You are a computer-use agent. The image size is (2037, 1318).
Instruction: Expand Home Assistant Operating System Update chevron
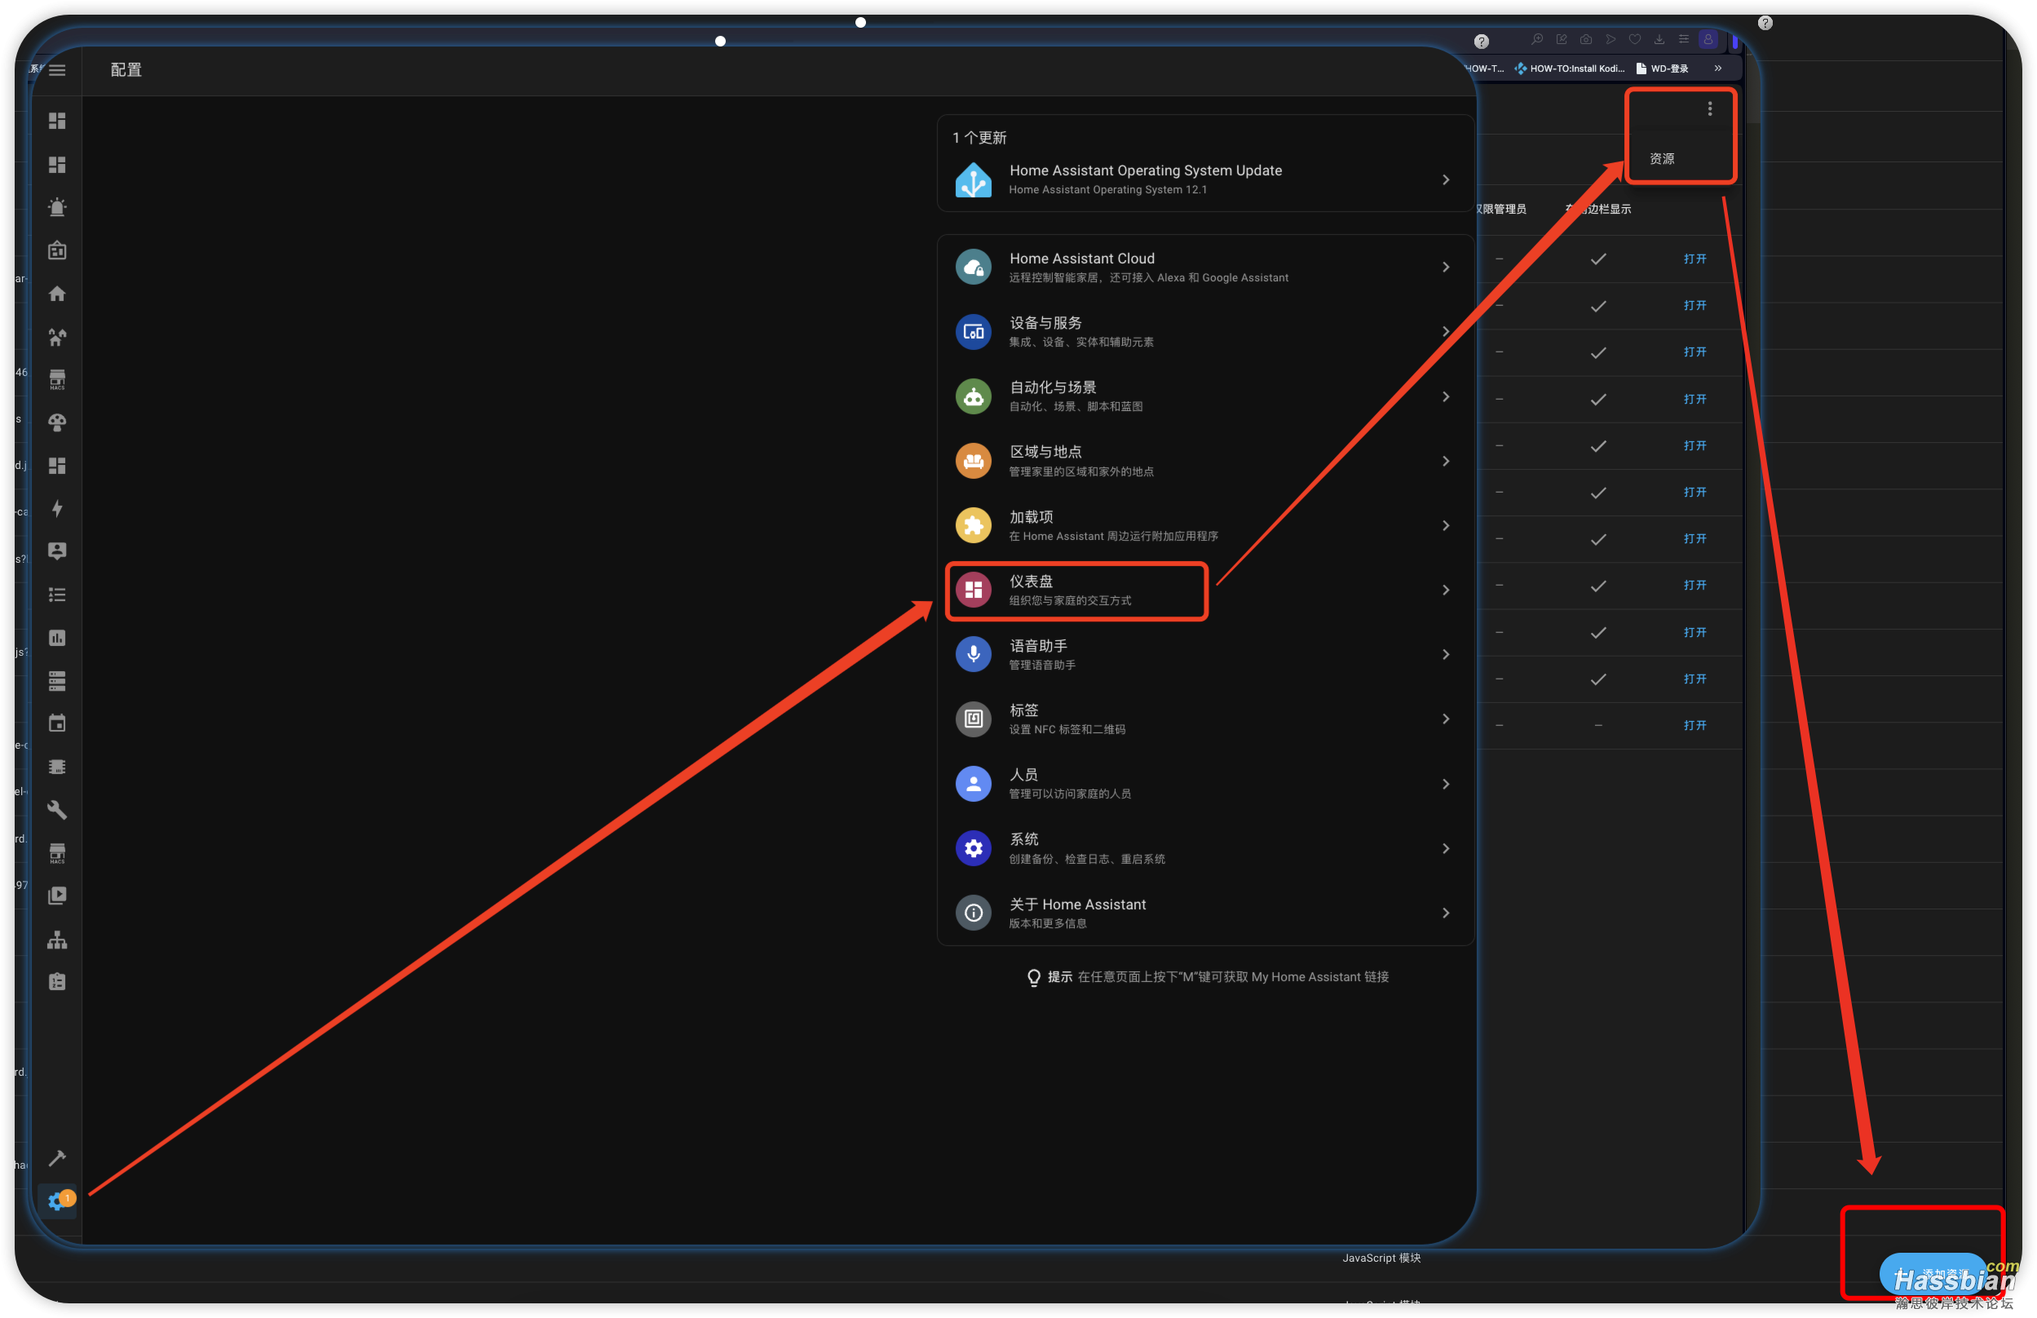(1446, 179)
